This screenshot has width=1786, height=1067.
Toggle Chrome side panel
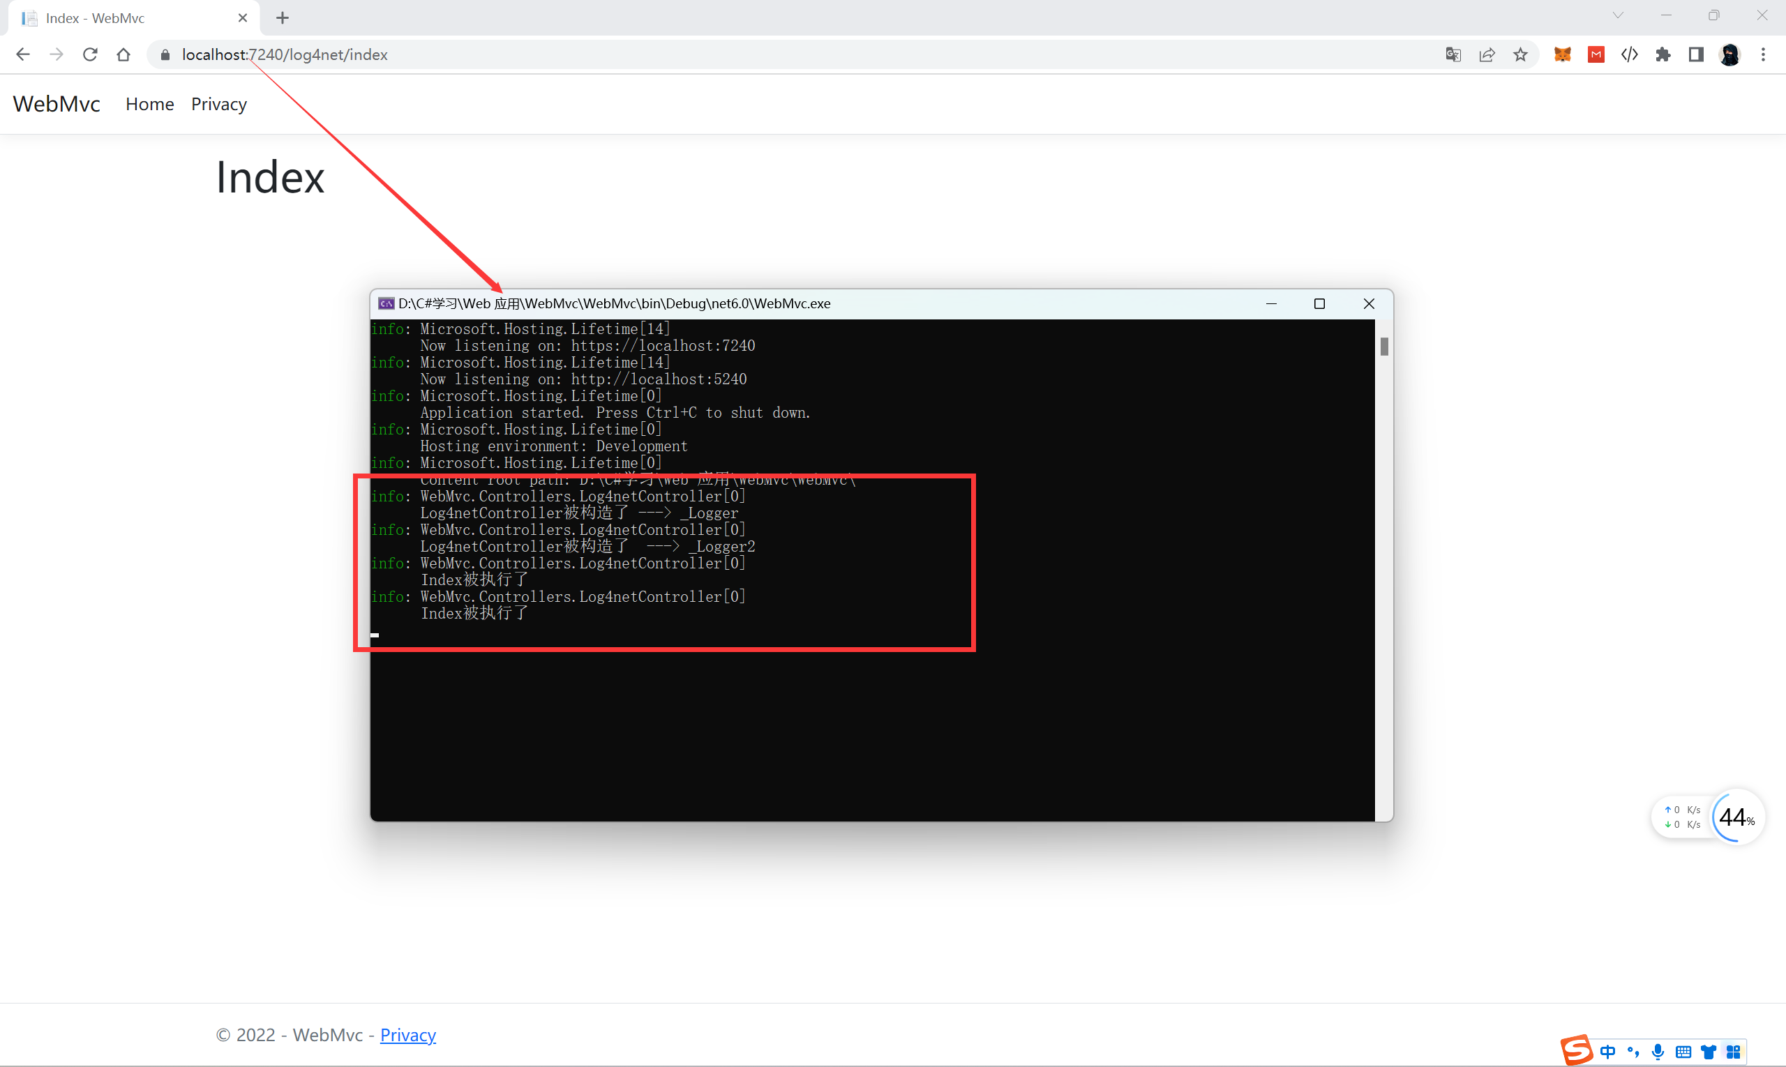coord(1696,54)
